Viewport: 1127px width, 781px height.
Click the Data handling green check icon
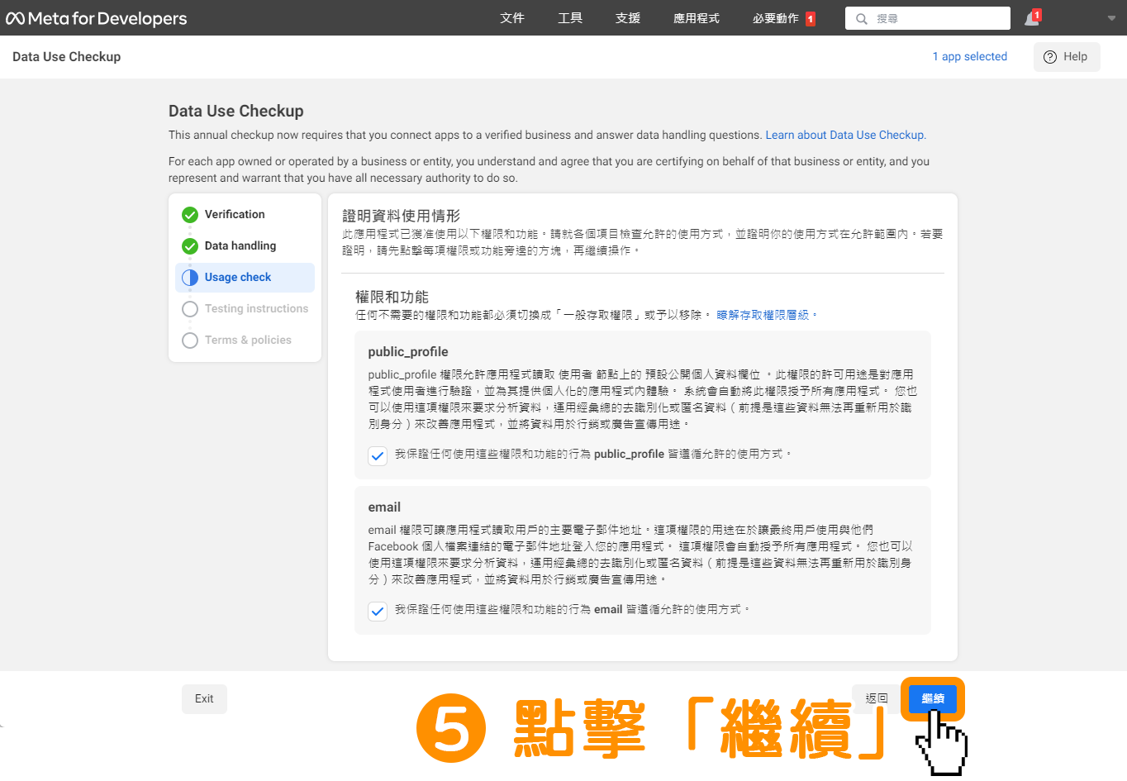(190, 246)
